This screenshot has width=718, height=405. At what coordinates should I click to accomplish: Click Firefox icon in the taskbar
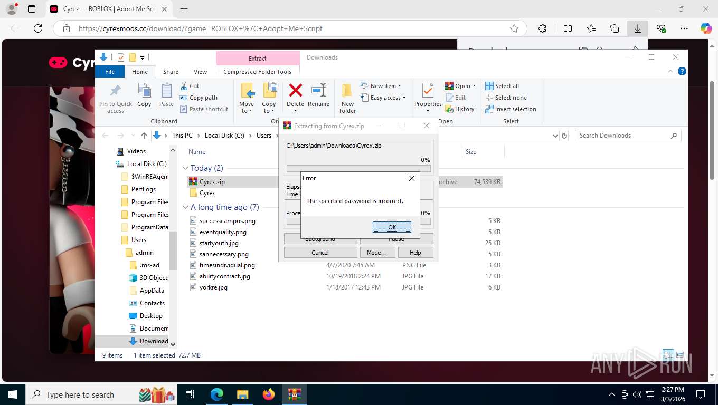point(269,394)
